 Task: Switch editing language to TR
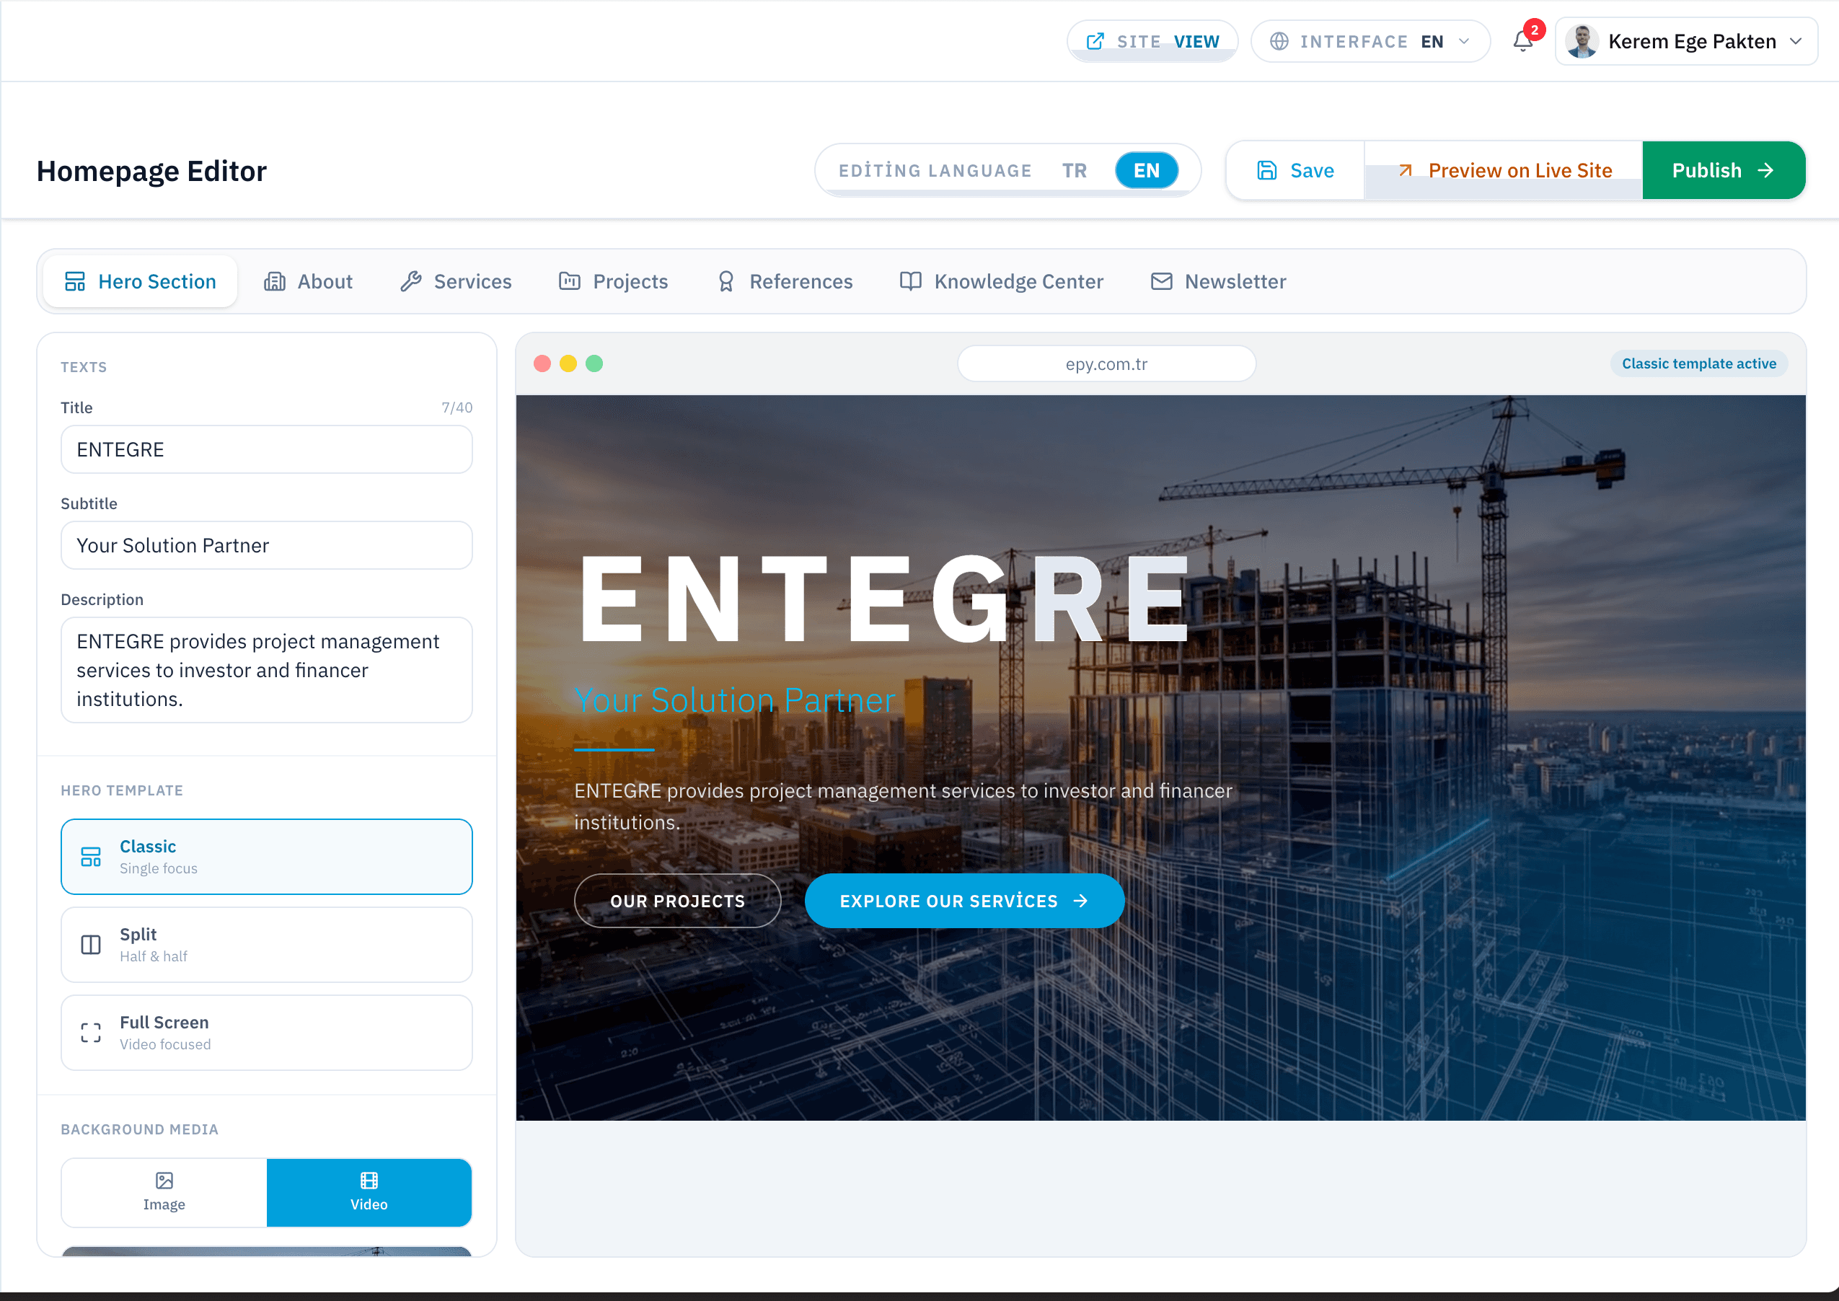coord(1074,169)
